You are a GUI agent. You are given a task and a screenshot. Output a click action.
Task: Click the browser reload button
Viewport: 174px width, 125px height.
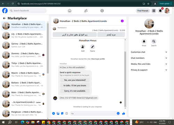click(13, 4)
